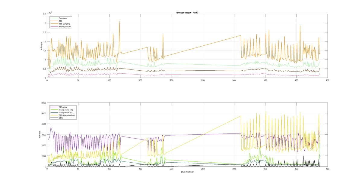Click the 6000 tick label on bottom chart
Viewport: 362px width, 187px height.
(43, 103)
